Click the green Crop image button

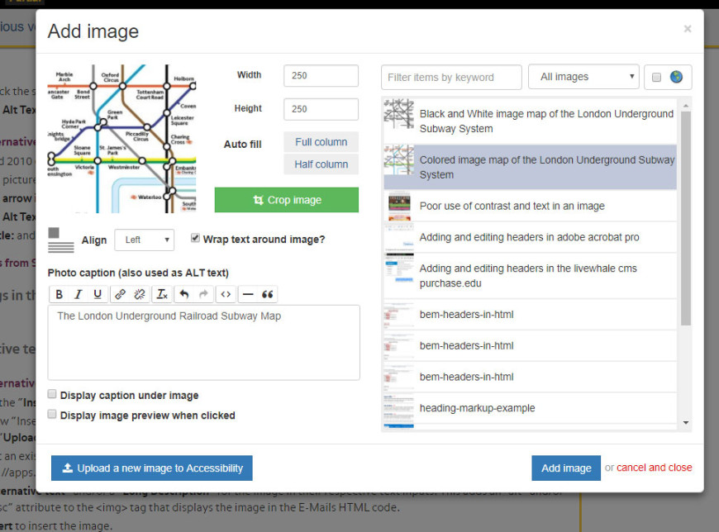click(x=287, y=200)
